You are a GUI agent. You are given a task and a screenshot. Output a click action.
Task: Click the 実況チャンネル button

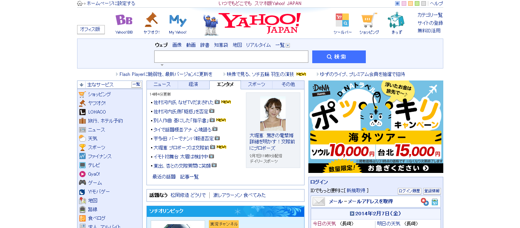(224, 224)
